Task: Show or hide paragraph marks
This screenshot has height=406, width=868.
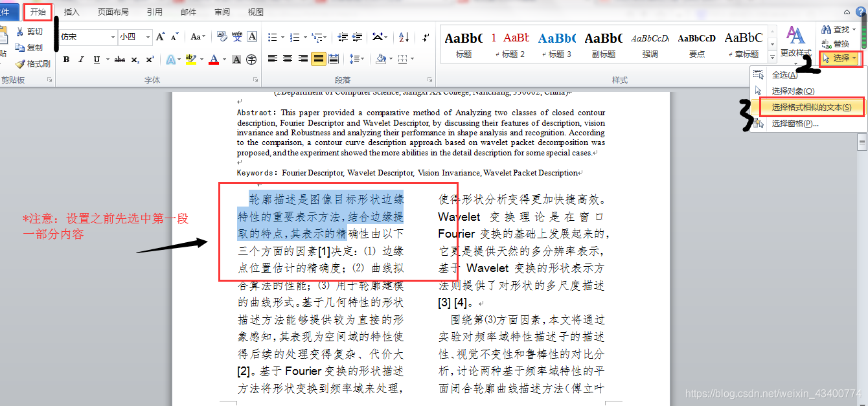Action: click(426, 37)
